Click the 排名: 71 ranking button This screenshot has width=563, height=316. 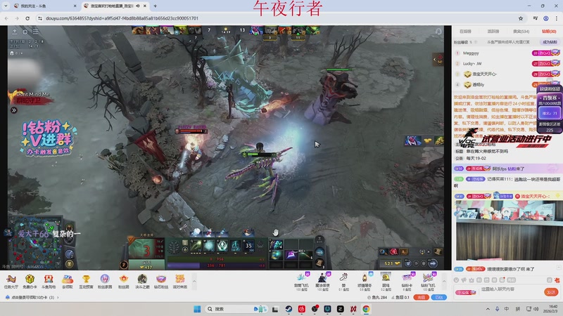click(x=550, y=113)
